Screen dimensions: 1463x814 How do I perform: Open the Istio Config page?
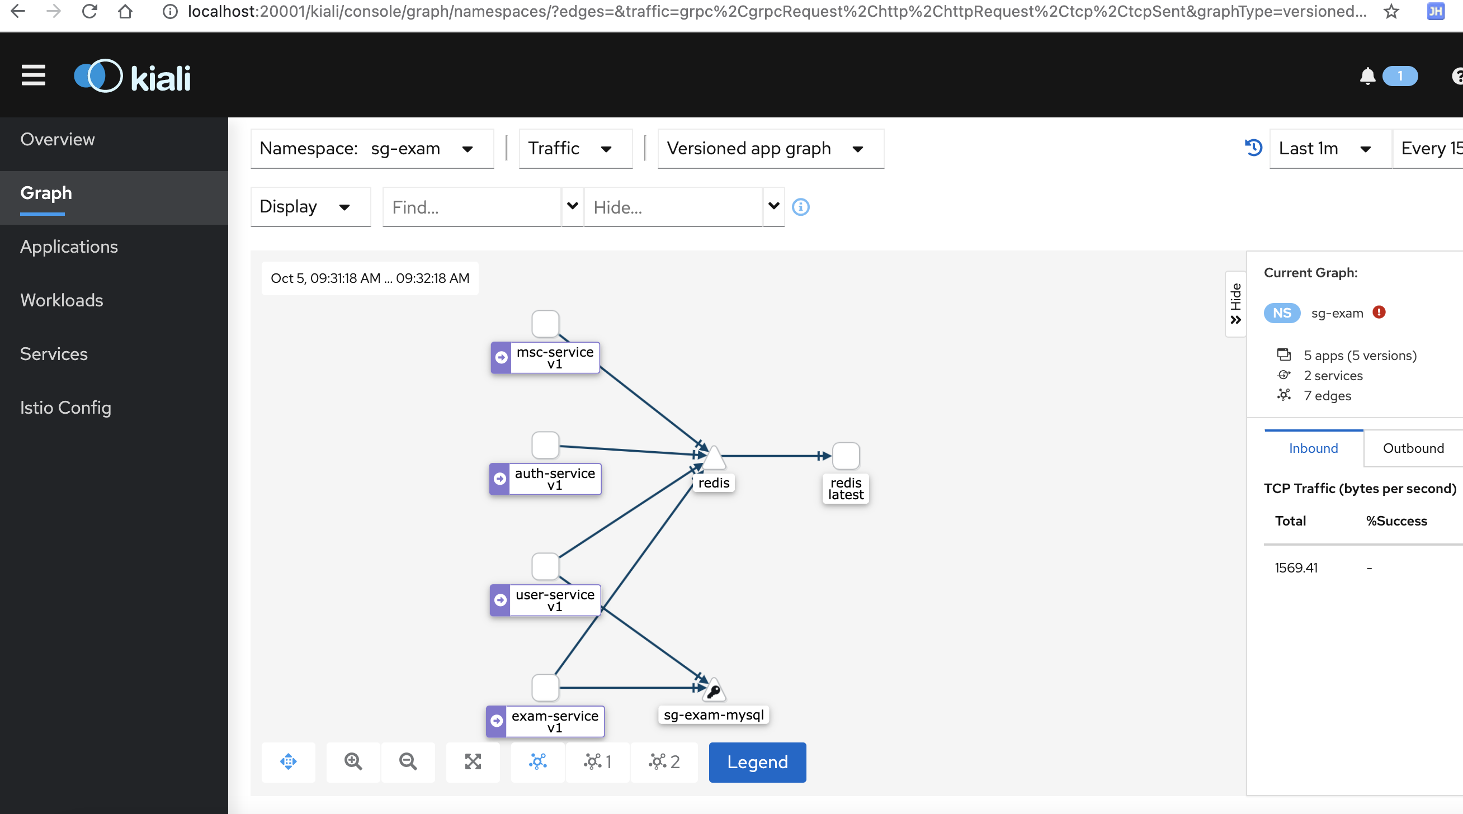coord(114,408)
